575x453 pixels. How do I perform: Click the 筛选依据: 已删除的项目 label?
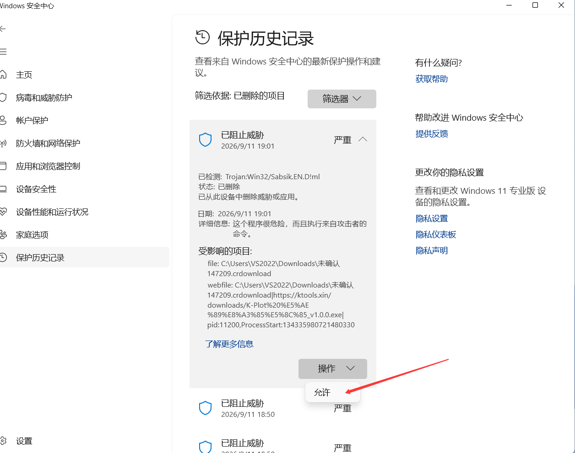tap(240, 96)
